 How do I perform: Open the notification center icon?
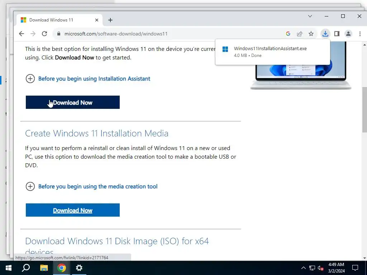(x=355, y=268)
